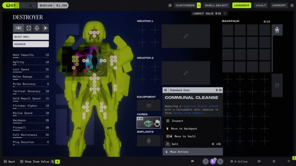Click the empty Weapon 1 slot

coord(186,36)
